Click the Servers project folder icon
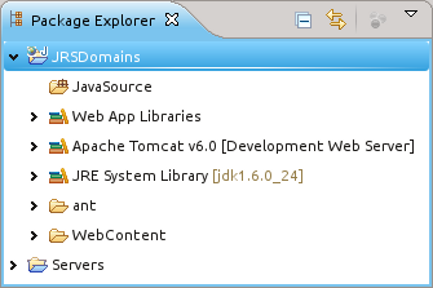The width and height of the screenshot is (433, 288). click(37, 265)
